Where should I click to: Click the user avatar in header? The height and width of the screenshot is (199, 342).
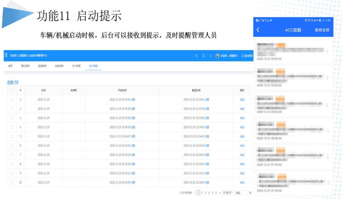coord(217,56)
